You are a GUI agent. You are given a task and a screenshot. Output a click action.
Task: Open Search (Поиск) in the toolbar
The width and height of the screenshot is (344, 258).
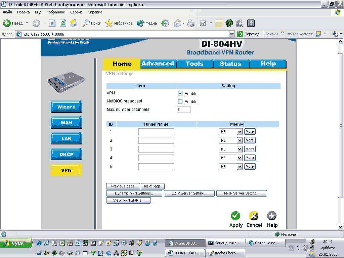[91, 23]
